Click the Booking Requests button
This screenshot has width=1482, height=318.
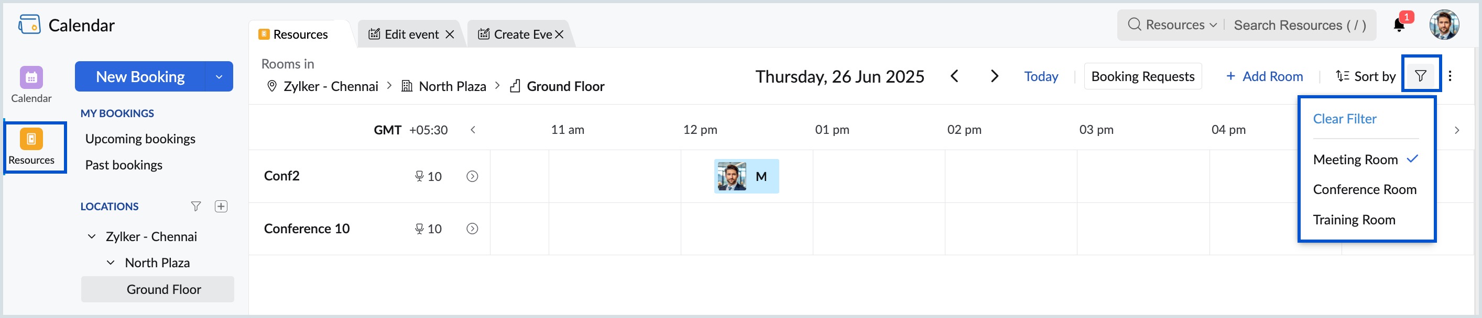pyautogui.click(x=1142, y=76)
